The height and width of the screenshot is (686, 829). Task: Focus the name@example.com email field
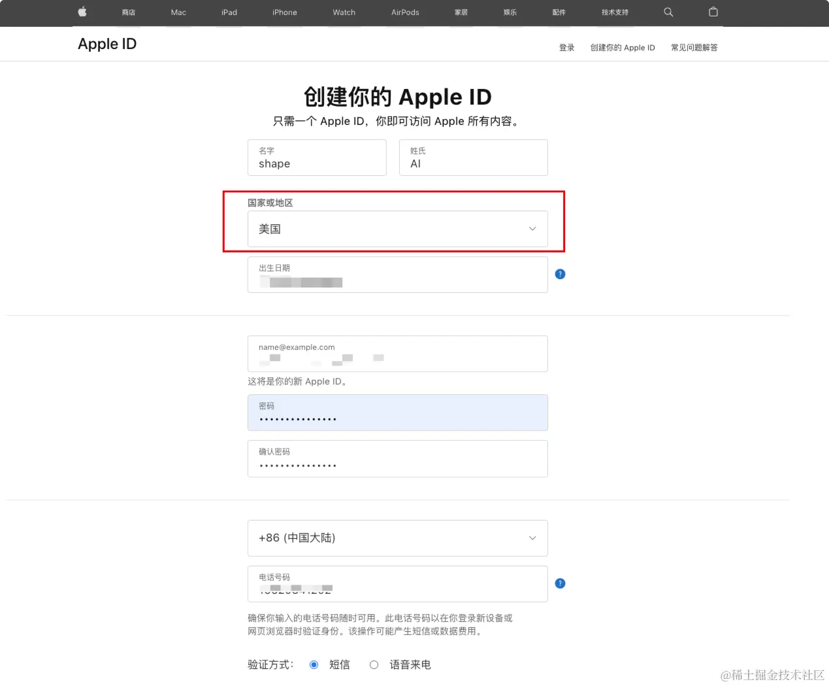397,354
